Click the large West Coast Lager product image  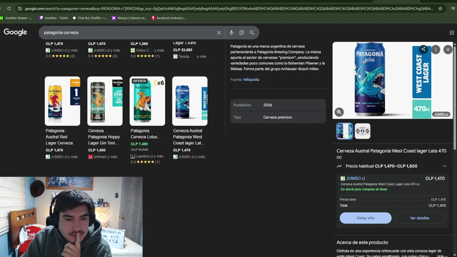coord(393,80)
